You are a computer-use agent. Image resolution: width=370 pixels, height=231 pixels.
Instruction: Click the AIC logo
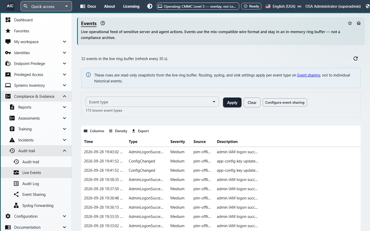point(10,6)
